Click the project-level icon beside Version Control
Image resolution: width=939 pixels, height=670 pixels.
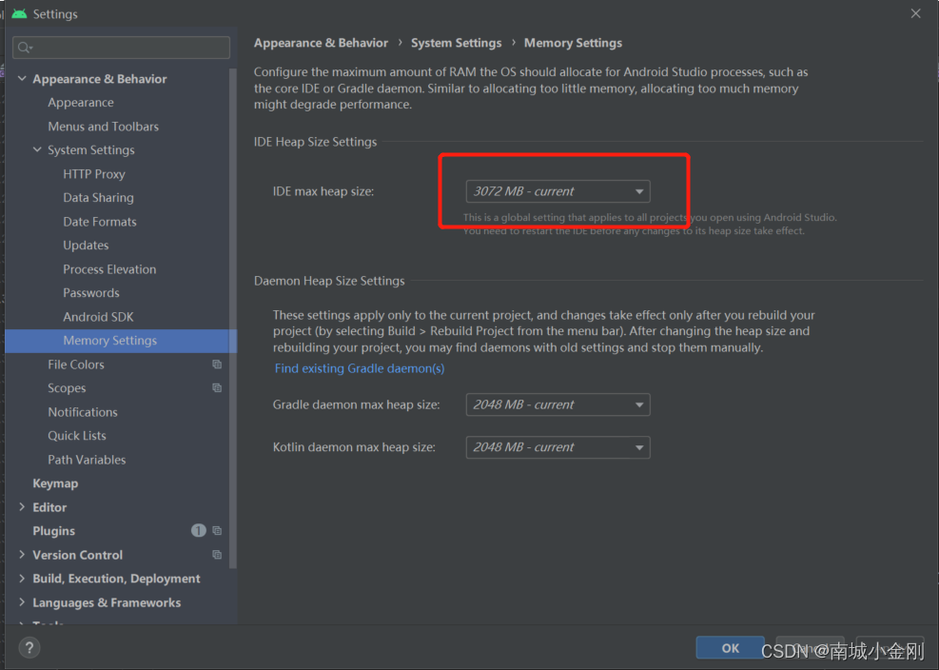[217, 555]
